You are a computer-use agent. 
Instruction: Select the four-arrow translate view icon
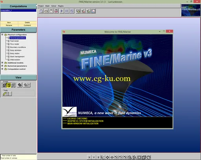(112, 157)
